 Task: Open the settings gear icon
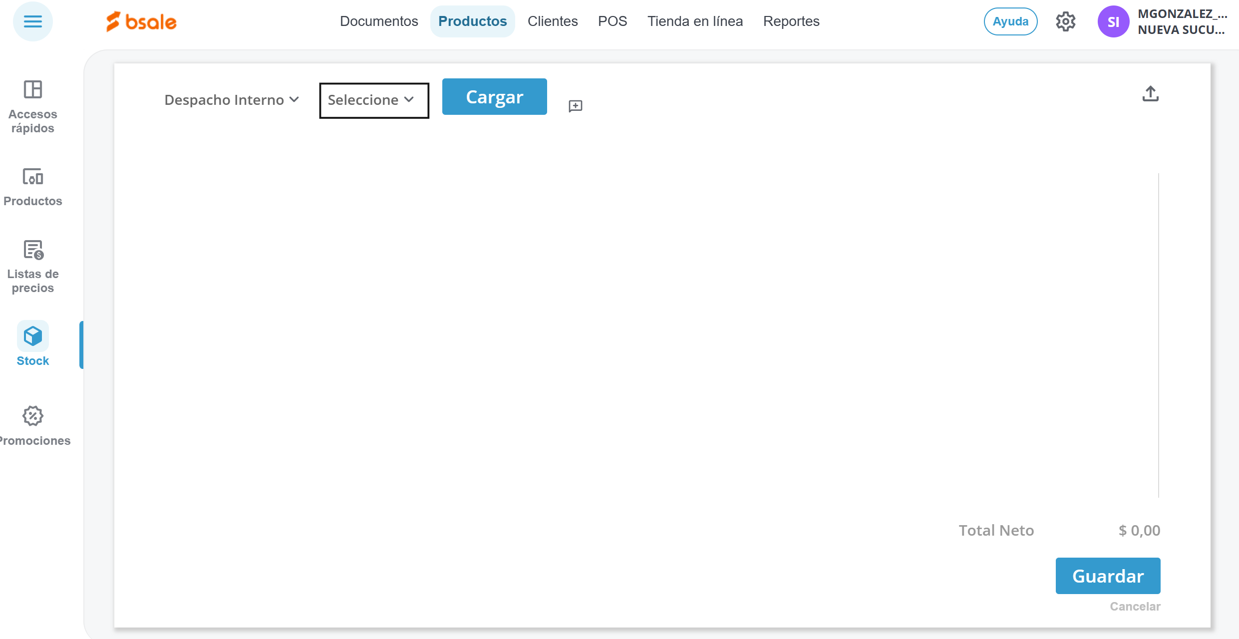[x=1065, y=21]
